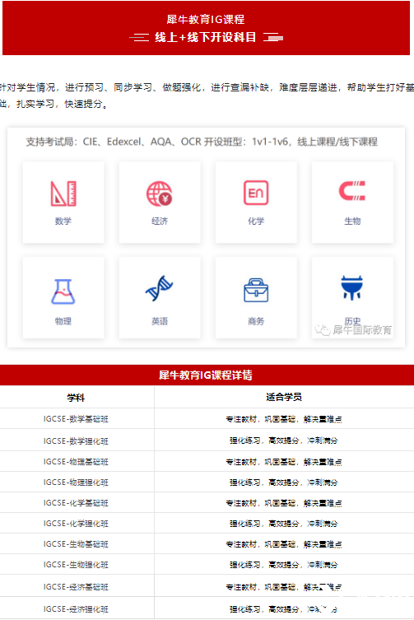The height and width of the screenshot is (620, 414).
Task: Click the IGCSE-化学基础班 course entry
Action: pyautogui.click(x=76, y=503)
